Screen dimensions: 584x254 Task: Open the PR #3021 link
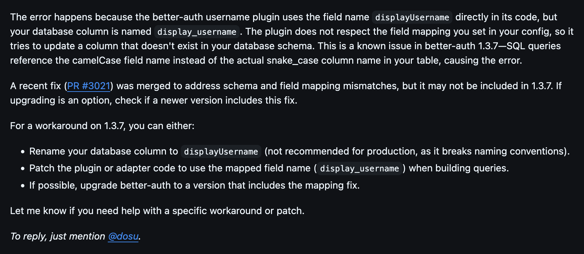88,86
